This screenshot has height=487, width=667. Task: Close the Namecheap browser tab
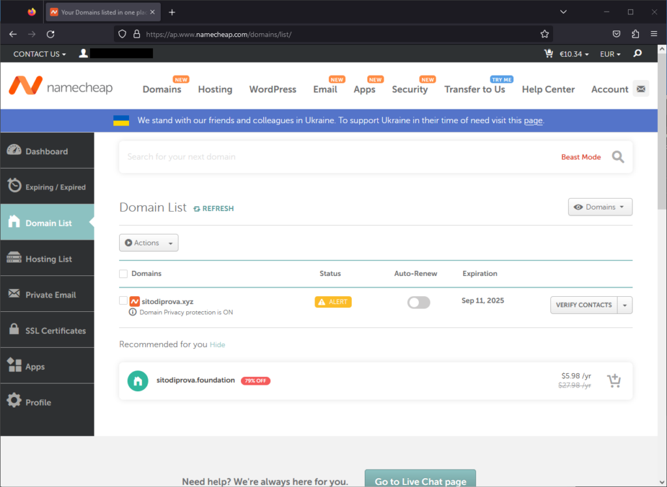(152, 12)
